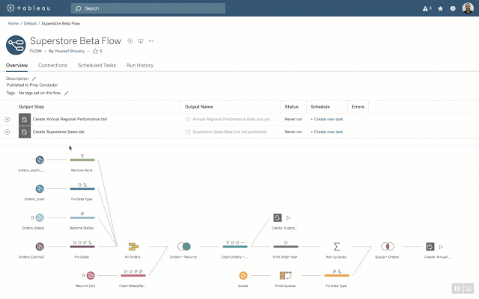This screenshot has height=299, width=479.
Task: Select Create 'Annual Regional Performance.tde' row icon
Action: [x=25, y=120]
